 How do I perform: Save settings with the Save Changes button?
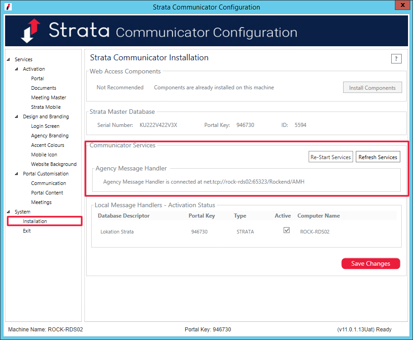371,263
